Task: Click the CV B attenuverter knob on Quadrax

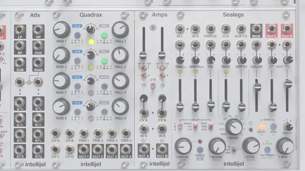Action: [x=91, y=55]
